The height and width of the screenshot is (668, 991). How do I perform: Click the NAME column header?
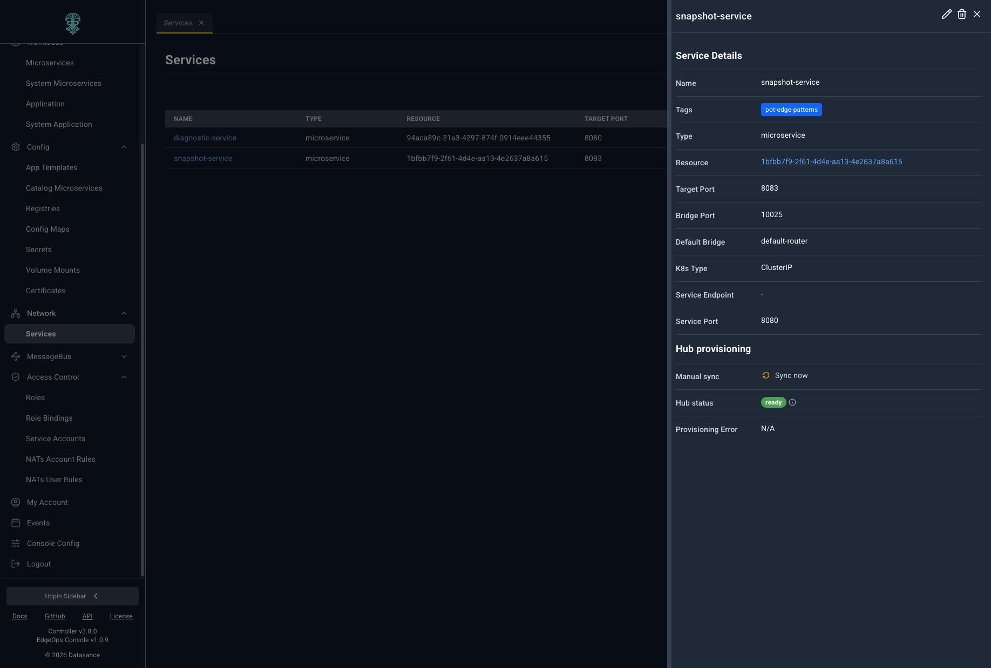(x=183, y=119)
